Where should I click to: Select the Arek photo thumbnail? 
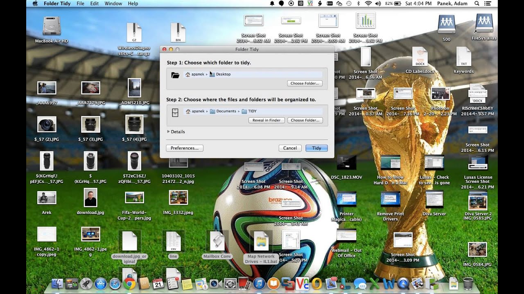(x=47, y=198)
